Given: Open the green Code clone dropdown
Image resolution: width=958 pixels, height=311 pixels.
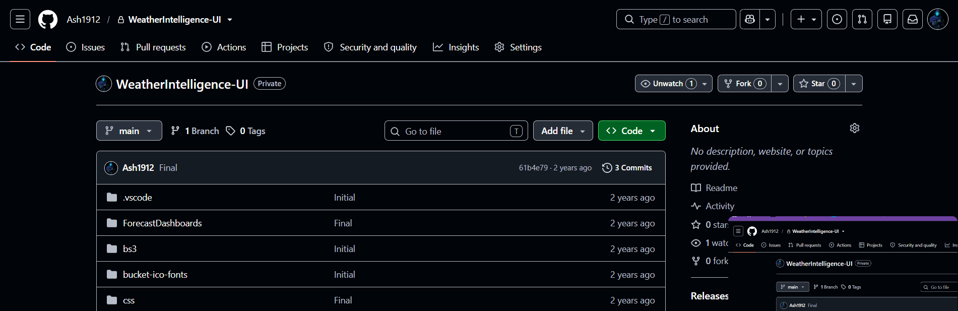Looking at the screenshot, I should tap(632, 131).
